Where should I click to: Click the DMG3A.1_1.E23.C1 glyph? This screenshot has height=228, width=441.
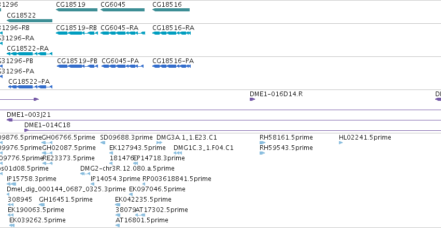point(159,143)
